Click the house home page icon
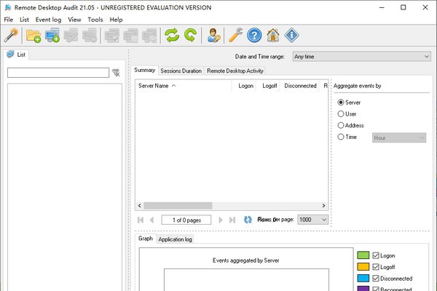The image size is (437, 291). tap(273, 36)
